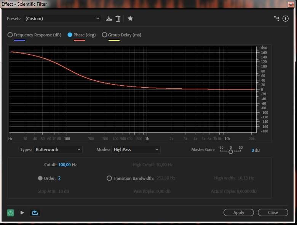
Task: Enable the Order radio option
Action: (x=40, y=178)
